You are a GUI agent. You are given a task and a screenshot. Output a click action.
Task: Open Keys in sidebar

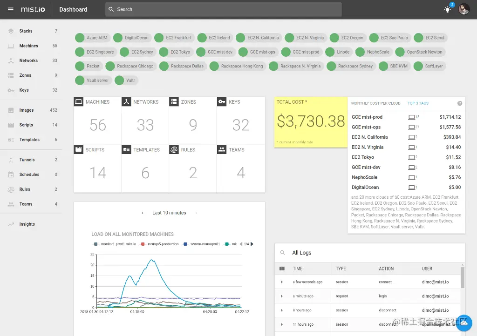[31, 90]
